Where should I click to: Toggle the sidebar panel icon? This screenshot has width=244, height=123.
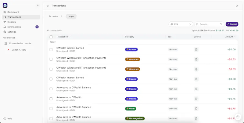(48, 6)
